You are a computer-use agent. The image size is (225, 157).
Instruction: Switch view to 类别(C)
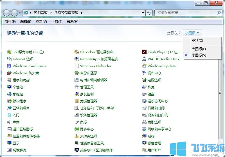197,41
